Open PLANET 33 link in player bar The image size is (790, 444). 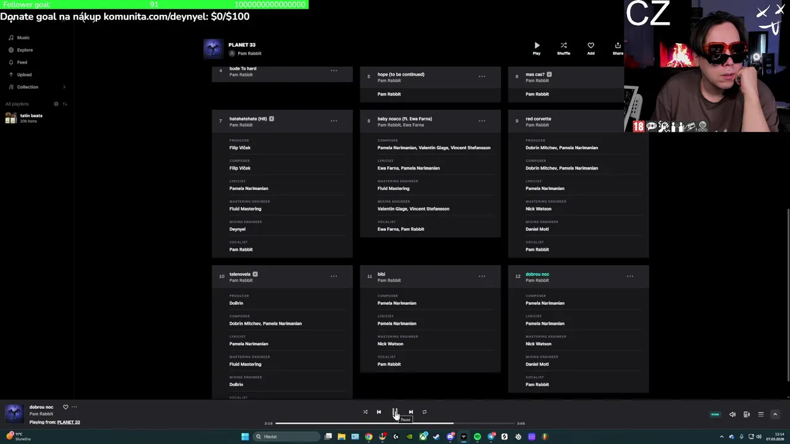click(69, 422)
